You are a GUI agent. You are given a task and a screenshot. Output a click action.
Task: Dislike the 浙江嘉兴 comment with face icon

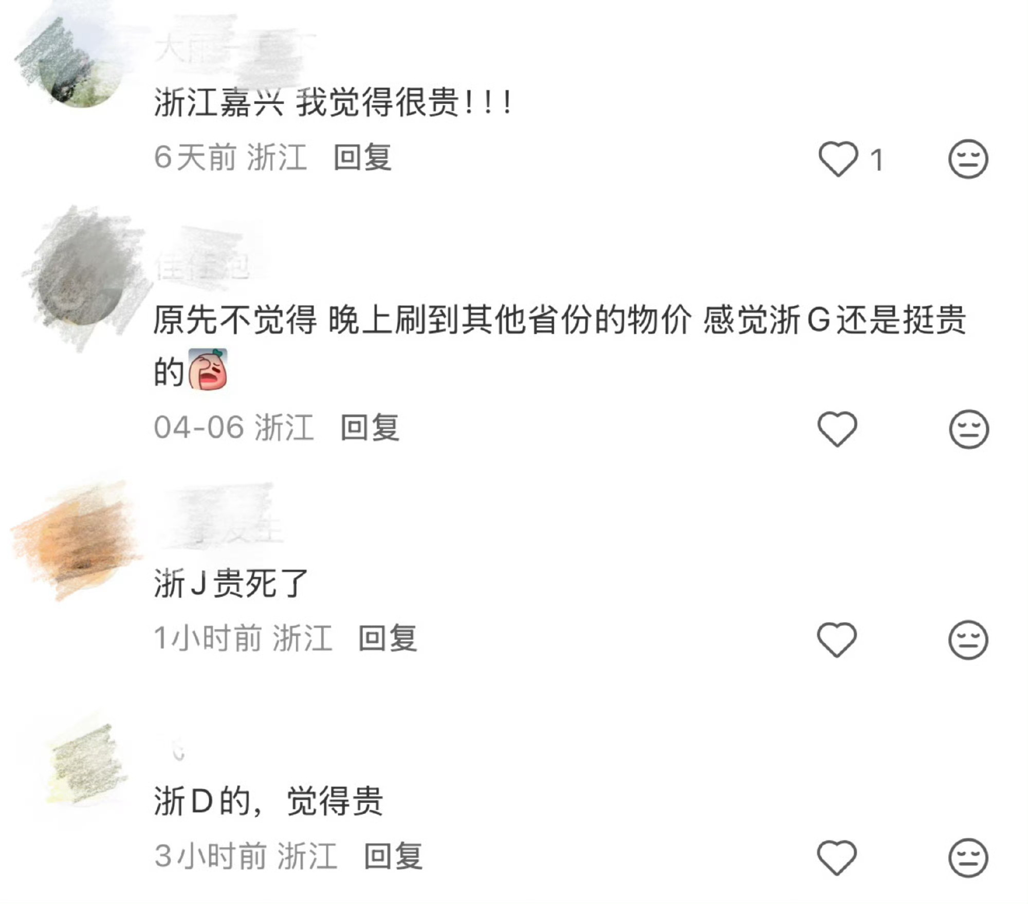[x=968, y=159]
